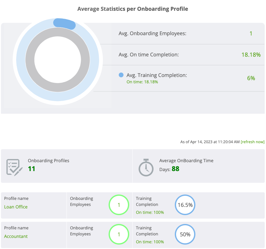Click the 'Avg. Onboarding Employees:' label
This screenshot has height=249, width=266.
click(x=152, y=34)
